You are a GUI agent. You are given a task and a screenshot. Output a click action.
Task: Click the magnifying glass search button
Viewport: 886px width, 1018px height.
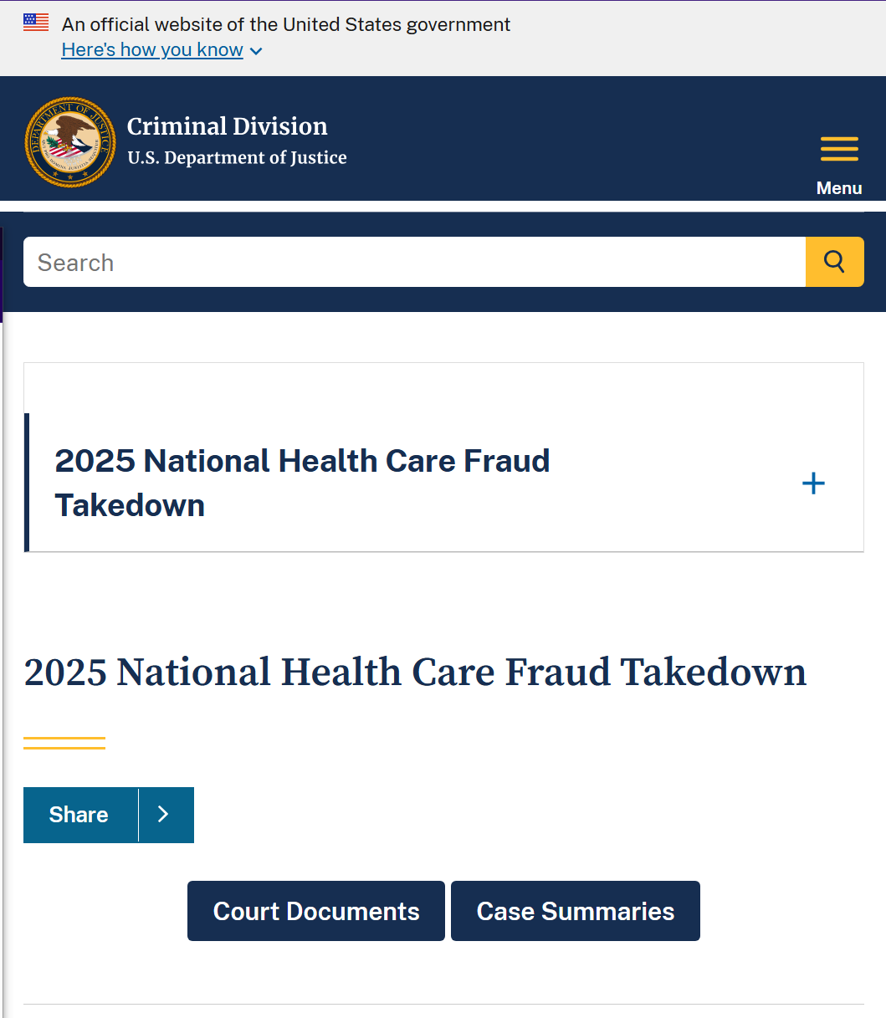pyautogui.click(x=834, y=262)
